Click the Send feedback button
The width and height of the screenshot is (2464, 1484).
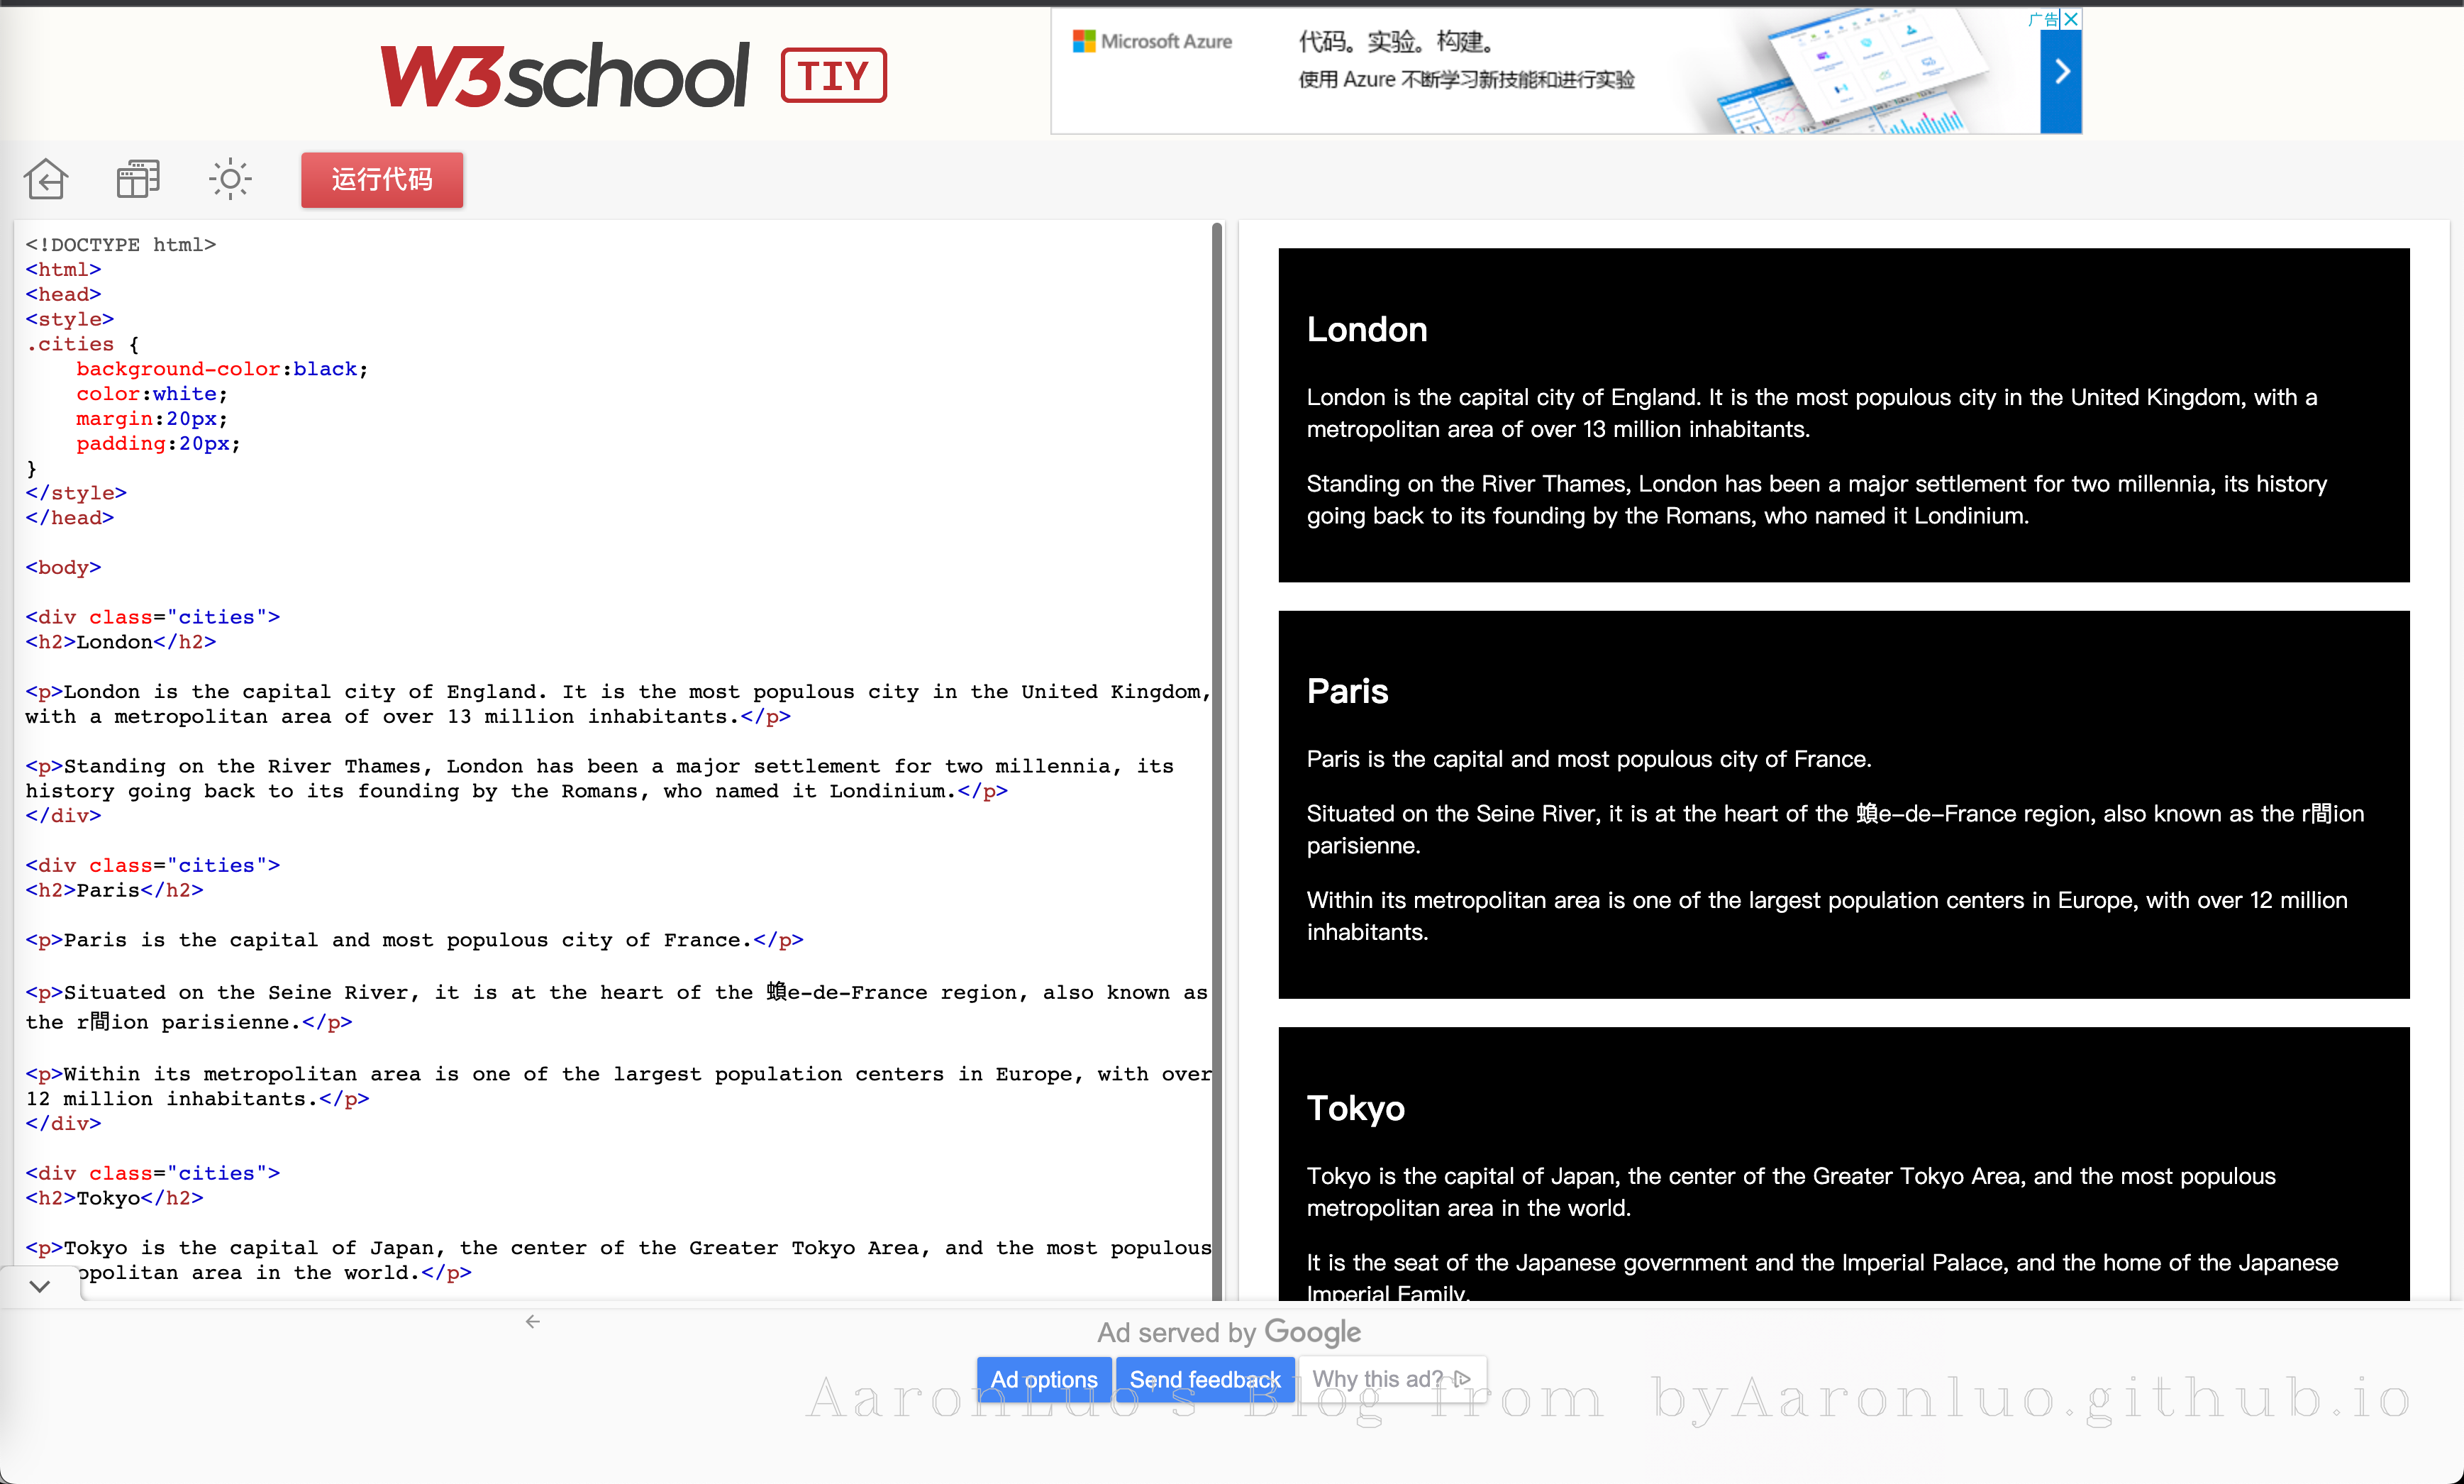pos(1204,1380)
